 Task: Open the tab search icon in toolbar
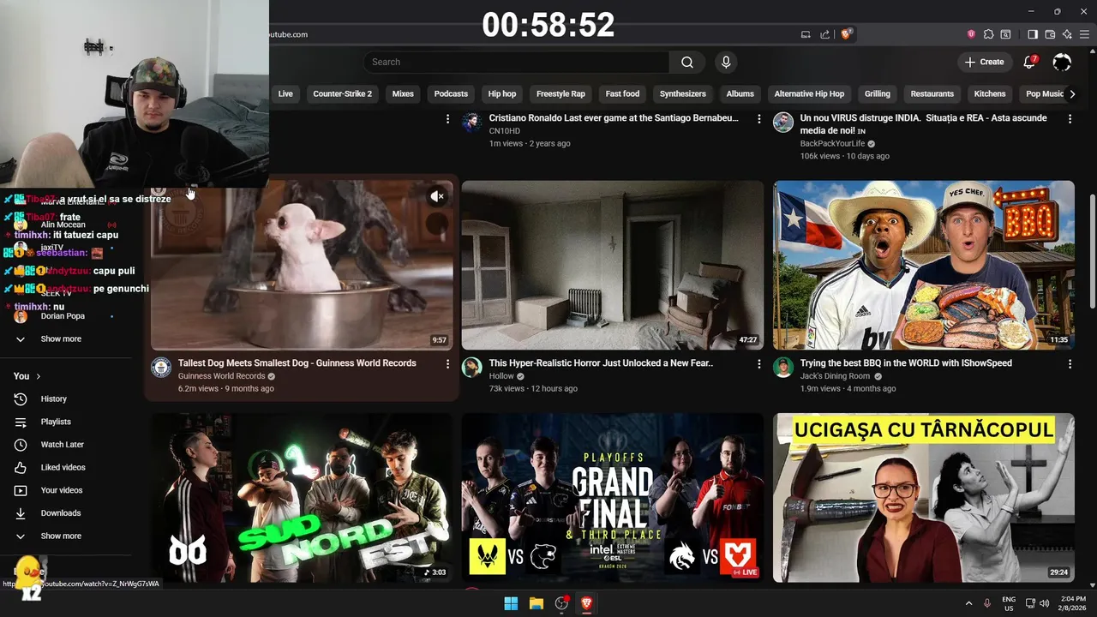(1005, 34)
